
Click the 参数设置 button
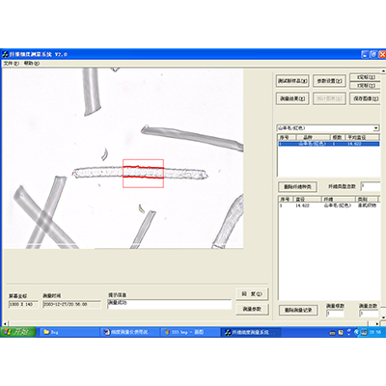coord(329,81)
